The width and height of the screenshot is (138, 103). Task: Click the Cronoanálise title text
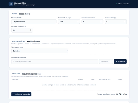click(x=20, y=3)
